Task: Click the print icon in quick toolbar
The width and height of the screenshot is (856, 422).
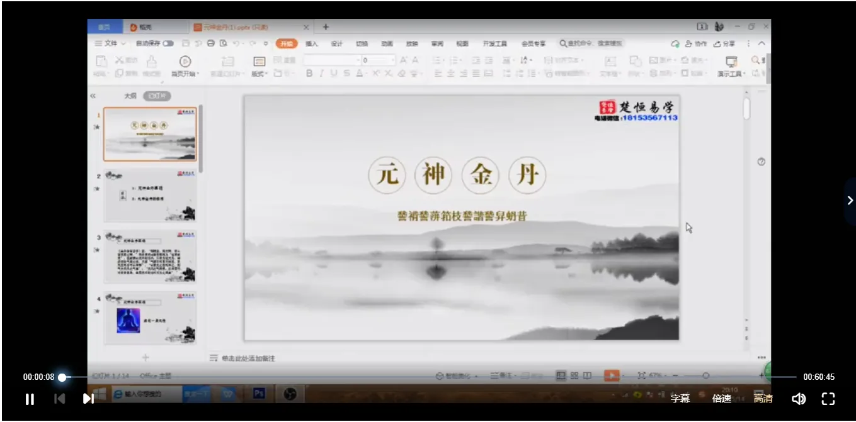Action: pos(210,43)
